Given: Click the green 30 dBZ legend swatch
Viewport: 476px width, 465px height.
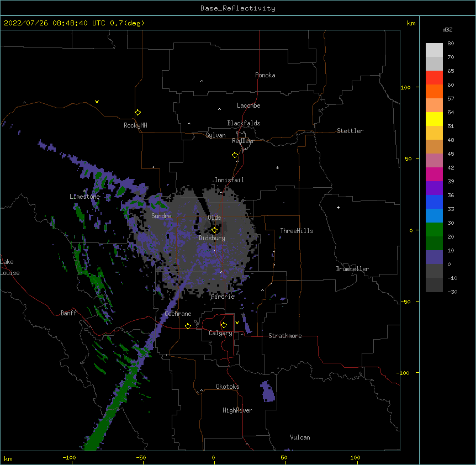Looking at the screenshot, I should (434, 230).
